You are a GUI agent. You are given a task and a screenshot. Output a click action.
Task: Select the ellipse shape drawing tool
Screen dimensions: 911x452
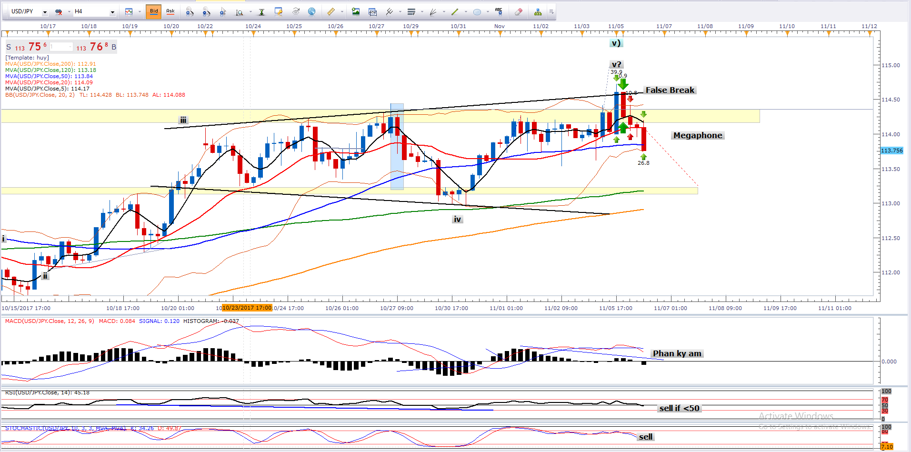click(477, 11)
